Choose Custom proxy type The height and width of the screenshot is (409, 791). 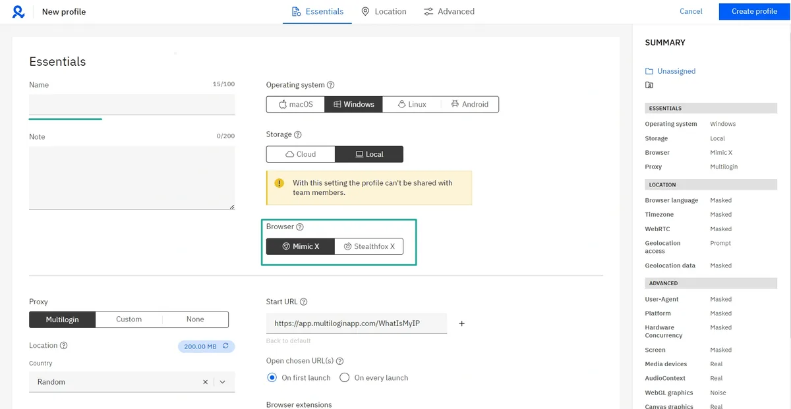129,319
